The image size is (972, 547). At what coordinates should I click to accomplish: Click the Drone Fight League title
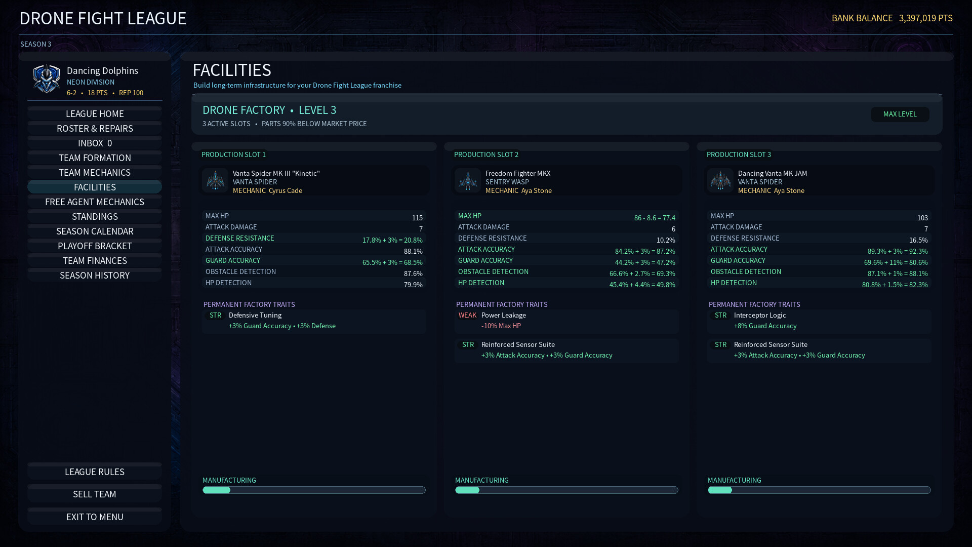(103, 18)
